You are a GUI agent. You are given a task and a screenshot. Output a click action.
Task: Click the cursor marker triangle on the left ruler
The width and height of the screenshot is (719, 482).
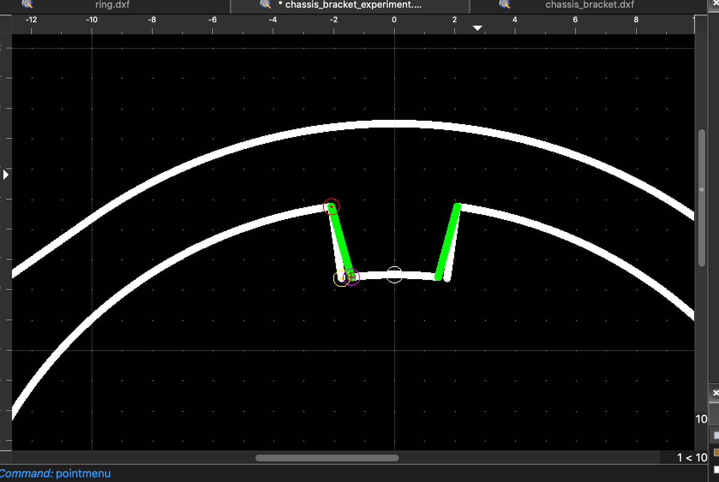pos(6,175)
